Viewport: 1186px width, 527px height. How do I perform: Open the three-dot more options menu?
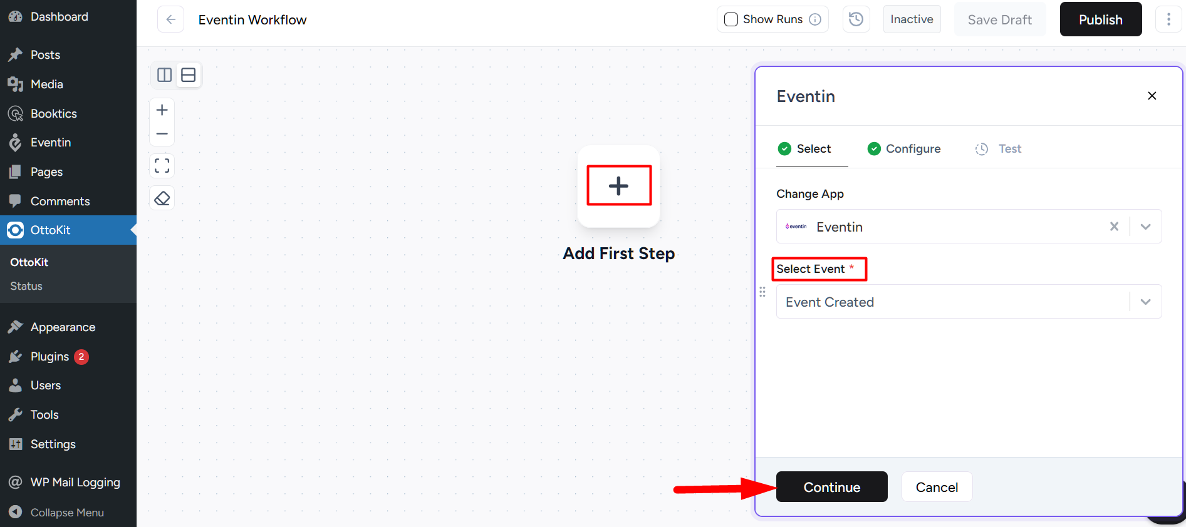[1168, 19]
